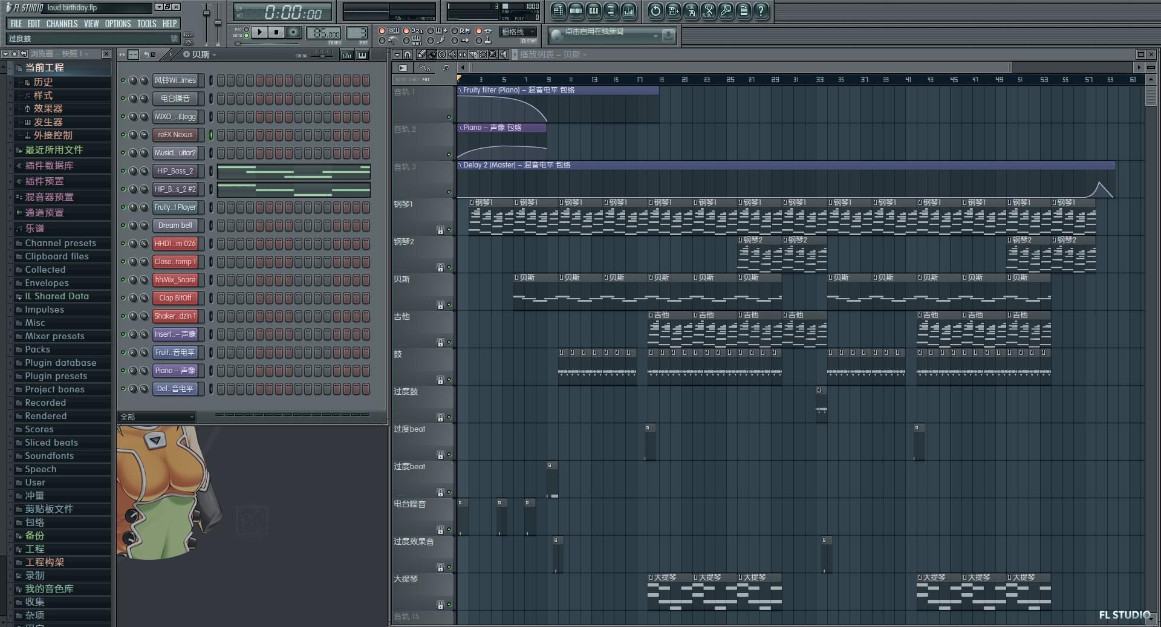Viewport: 1161px width, 627px height.
Task: Toggle the recording countdown option
Action: [406, 31]
